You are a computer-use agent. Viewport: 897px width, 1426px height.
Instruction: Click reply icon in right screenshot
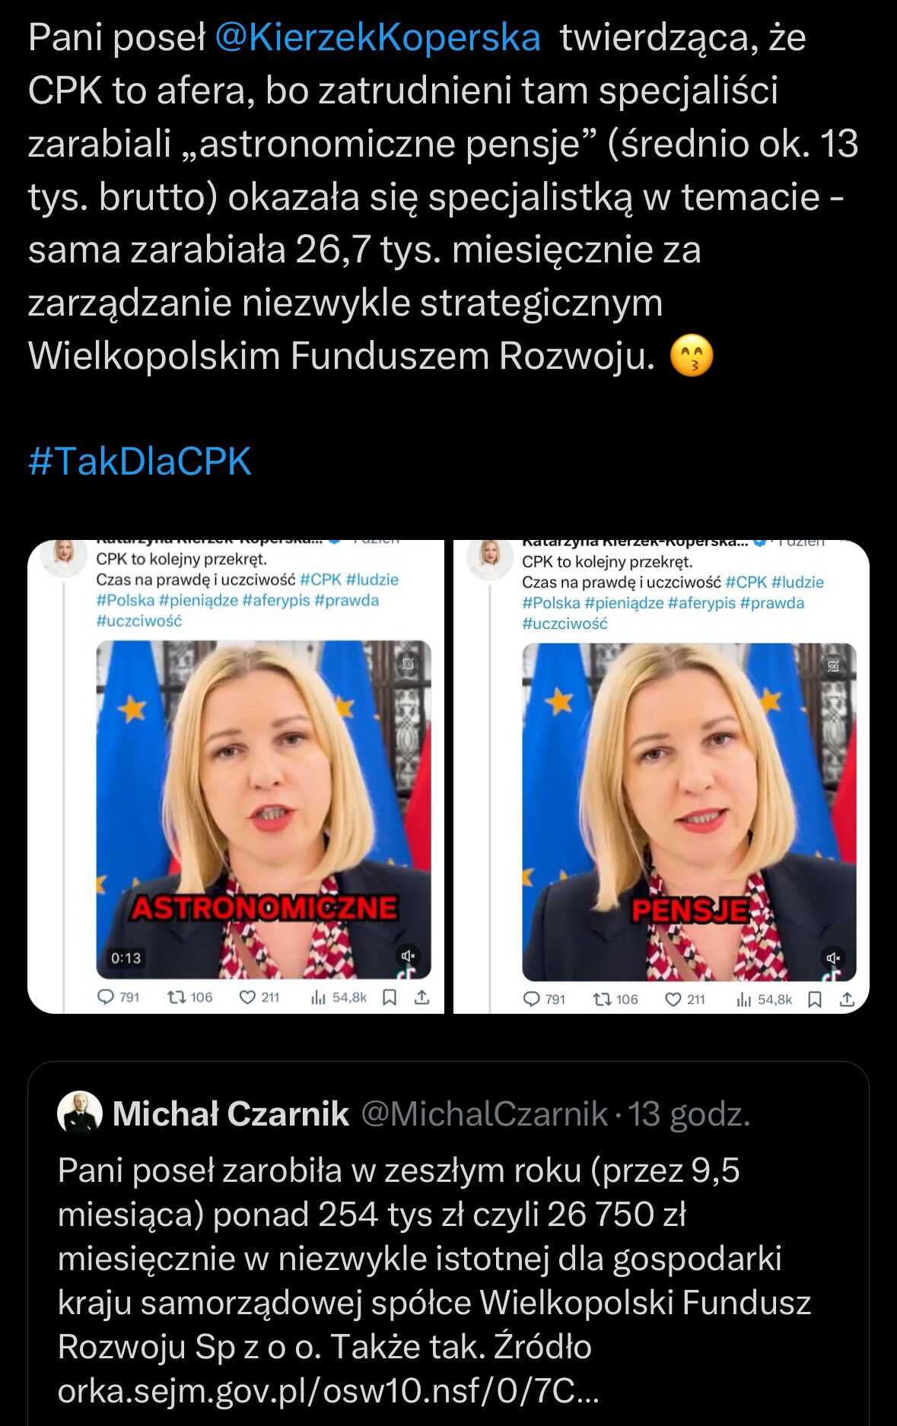[533, 999]
